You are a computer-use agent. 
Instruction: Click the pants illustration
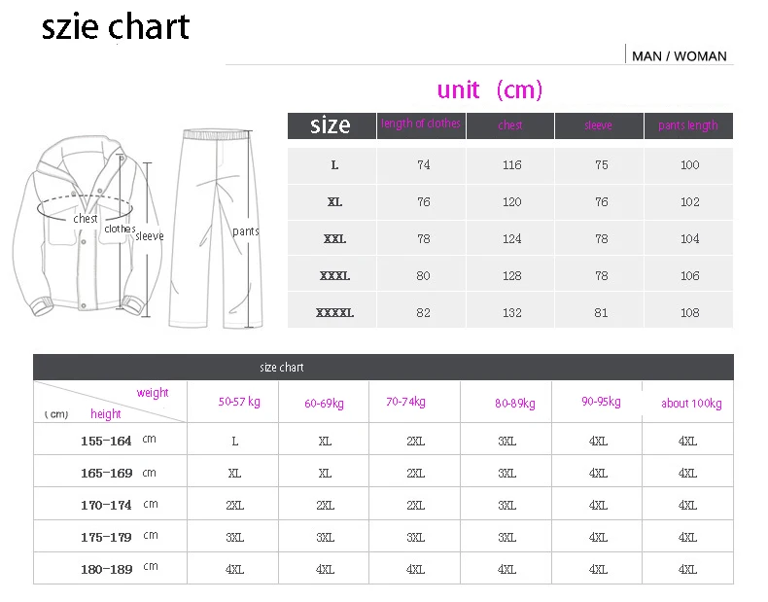click(217, 229)
